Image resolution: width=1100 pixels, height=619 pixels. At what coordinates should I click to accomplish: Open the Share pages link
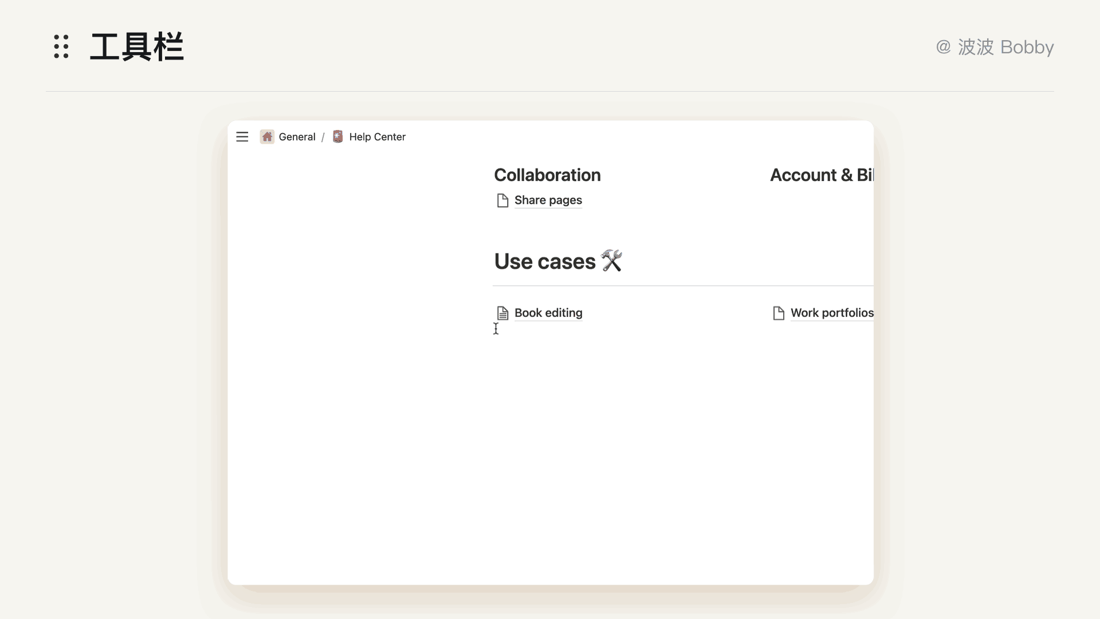pos(548,201)
